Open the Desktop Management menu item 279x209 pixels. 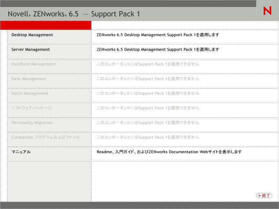pyautogui.click(x=32, y=35)
